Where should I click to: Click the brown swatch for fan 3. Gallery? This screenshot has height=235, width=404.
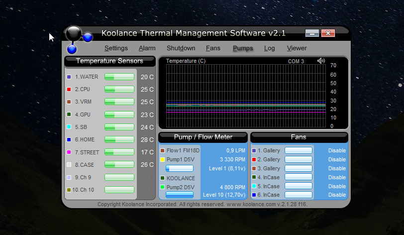coord(254,168)
